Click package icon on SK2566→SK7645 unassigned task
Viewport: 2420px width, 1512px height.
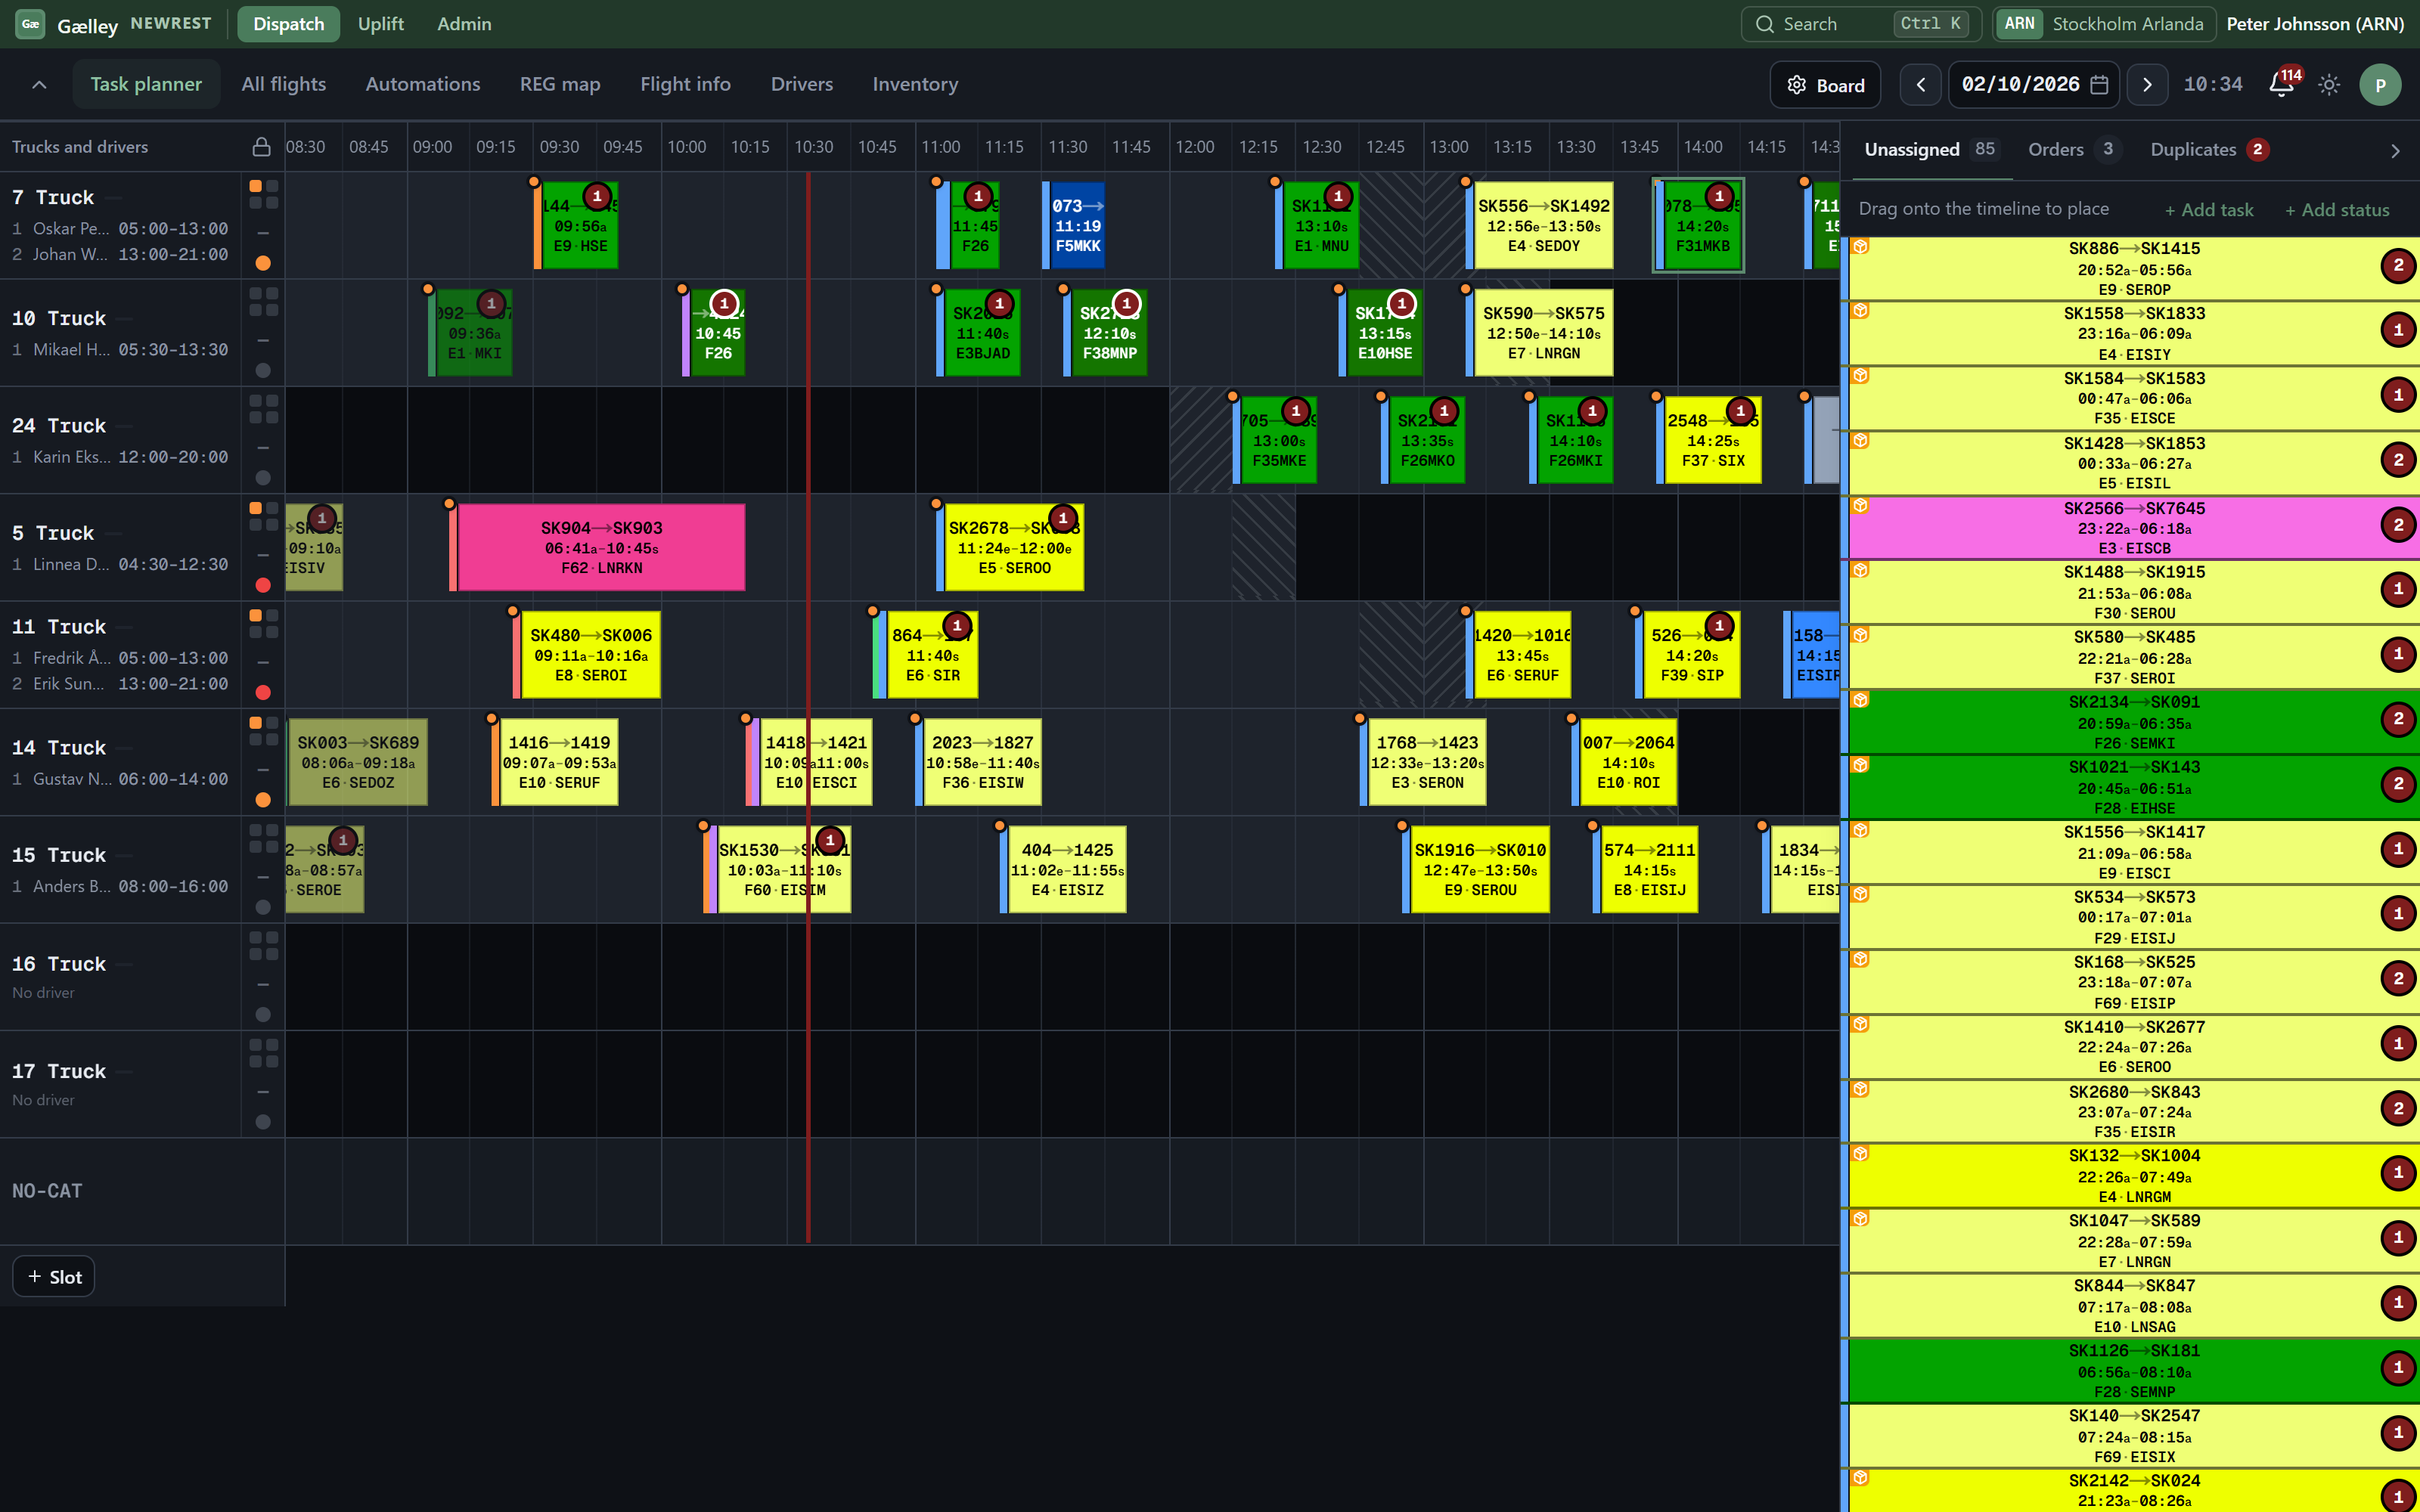(1860, 505)
